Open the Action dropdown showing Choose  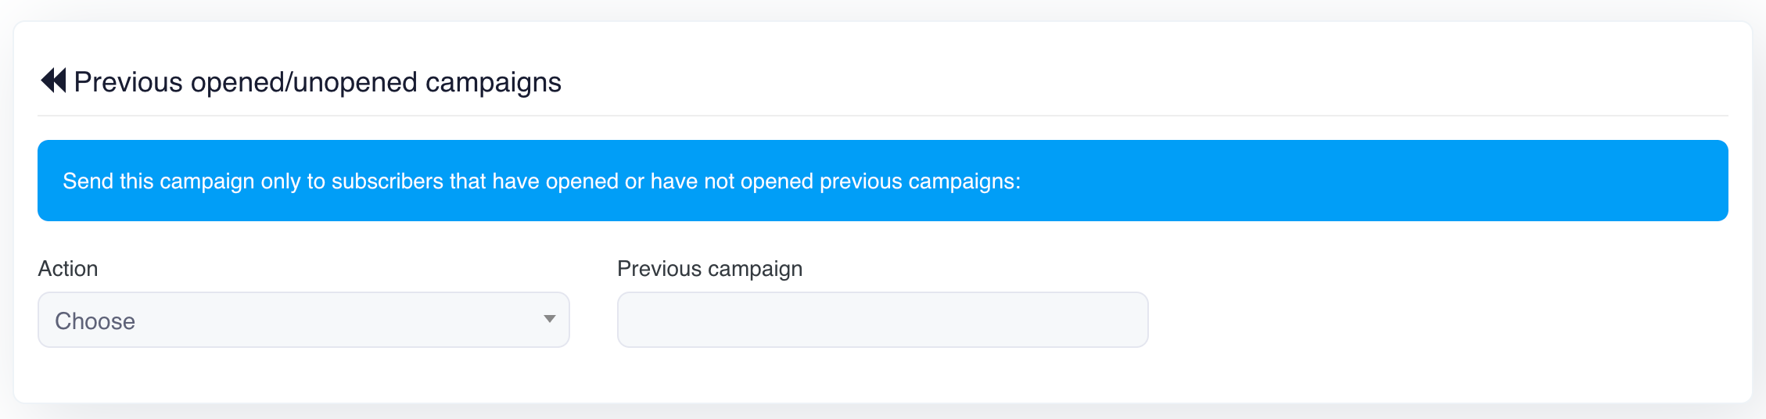tap(303, 320)
